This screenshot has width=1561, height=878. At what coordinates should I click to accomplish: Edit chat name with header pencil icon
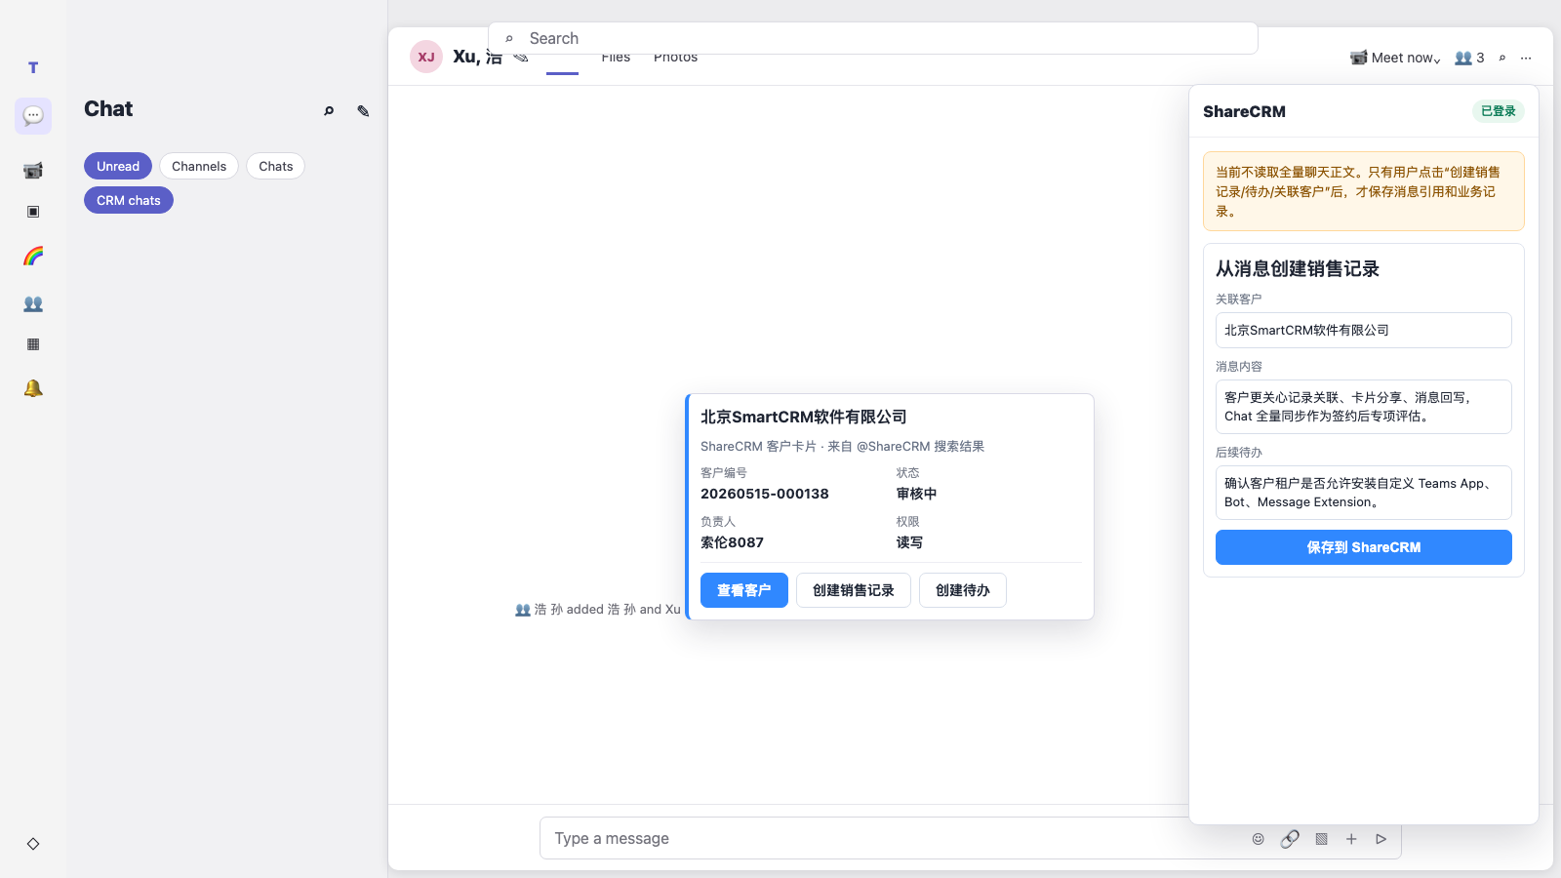pos(521,59)
